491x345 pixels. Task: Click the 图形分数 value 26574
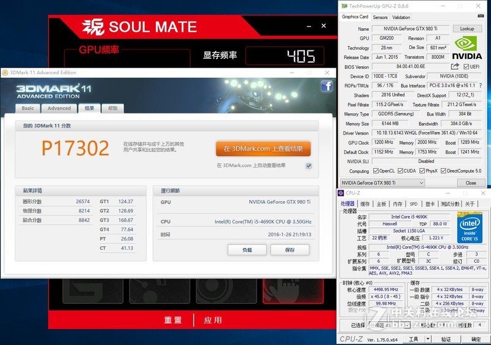(83, 201)
